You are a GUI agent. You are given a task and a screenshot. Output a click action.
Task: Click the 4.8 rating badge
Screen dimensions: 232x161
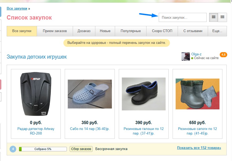pyautogui.click(x=223, y=55)
